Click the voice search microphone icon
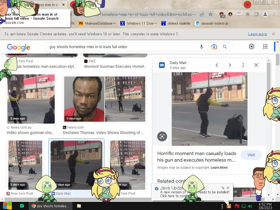The image size is (280, 210). [x=202, y=47]
